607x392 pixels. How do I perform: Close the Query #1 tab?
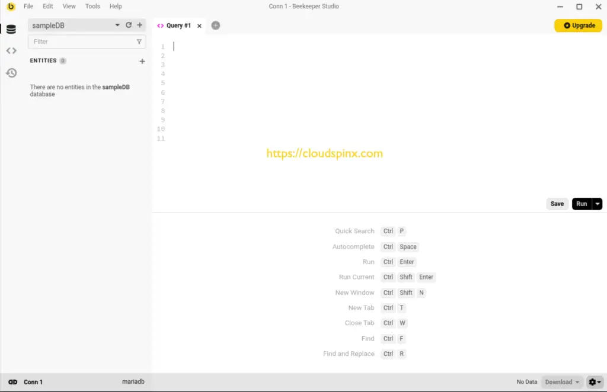click(199, 25)
